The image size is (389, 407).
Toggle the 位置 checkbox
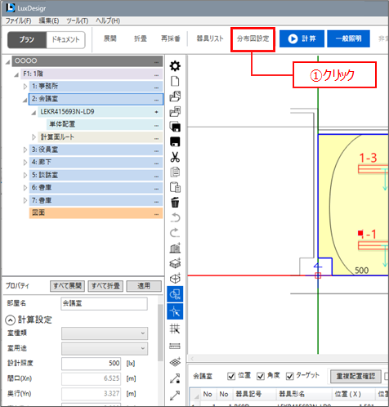tap(231, 376)
